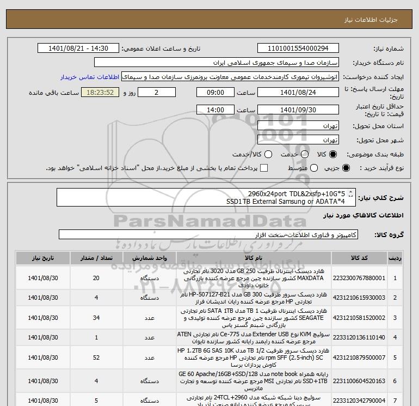
Task: Click the MSI GE 60 Apache notebook name
Action: (x=254, y=381)
